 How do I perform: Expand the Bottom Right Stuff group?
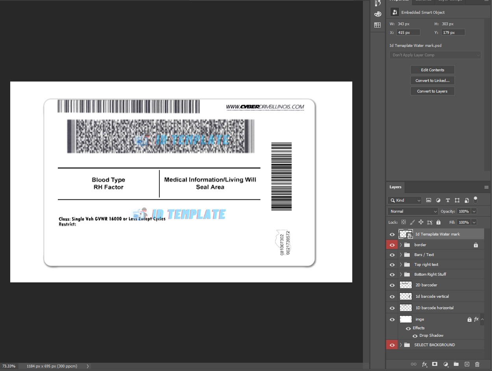point(401,275)
